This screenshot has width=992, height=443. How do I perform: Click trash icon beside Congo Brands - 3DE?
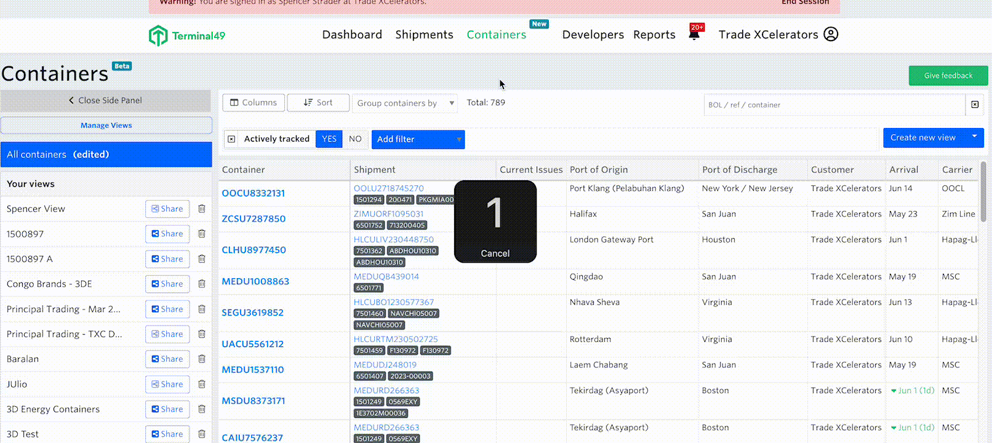(202, 284)
